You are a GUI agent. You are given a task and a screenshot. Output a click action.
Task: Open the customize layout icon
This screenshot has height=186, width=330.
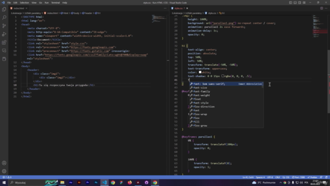(x=304, y=3)
